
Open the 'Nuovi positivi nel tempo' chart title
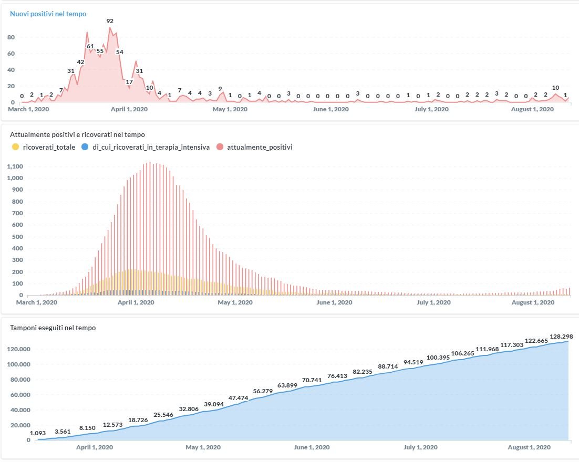point(48,14)
